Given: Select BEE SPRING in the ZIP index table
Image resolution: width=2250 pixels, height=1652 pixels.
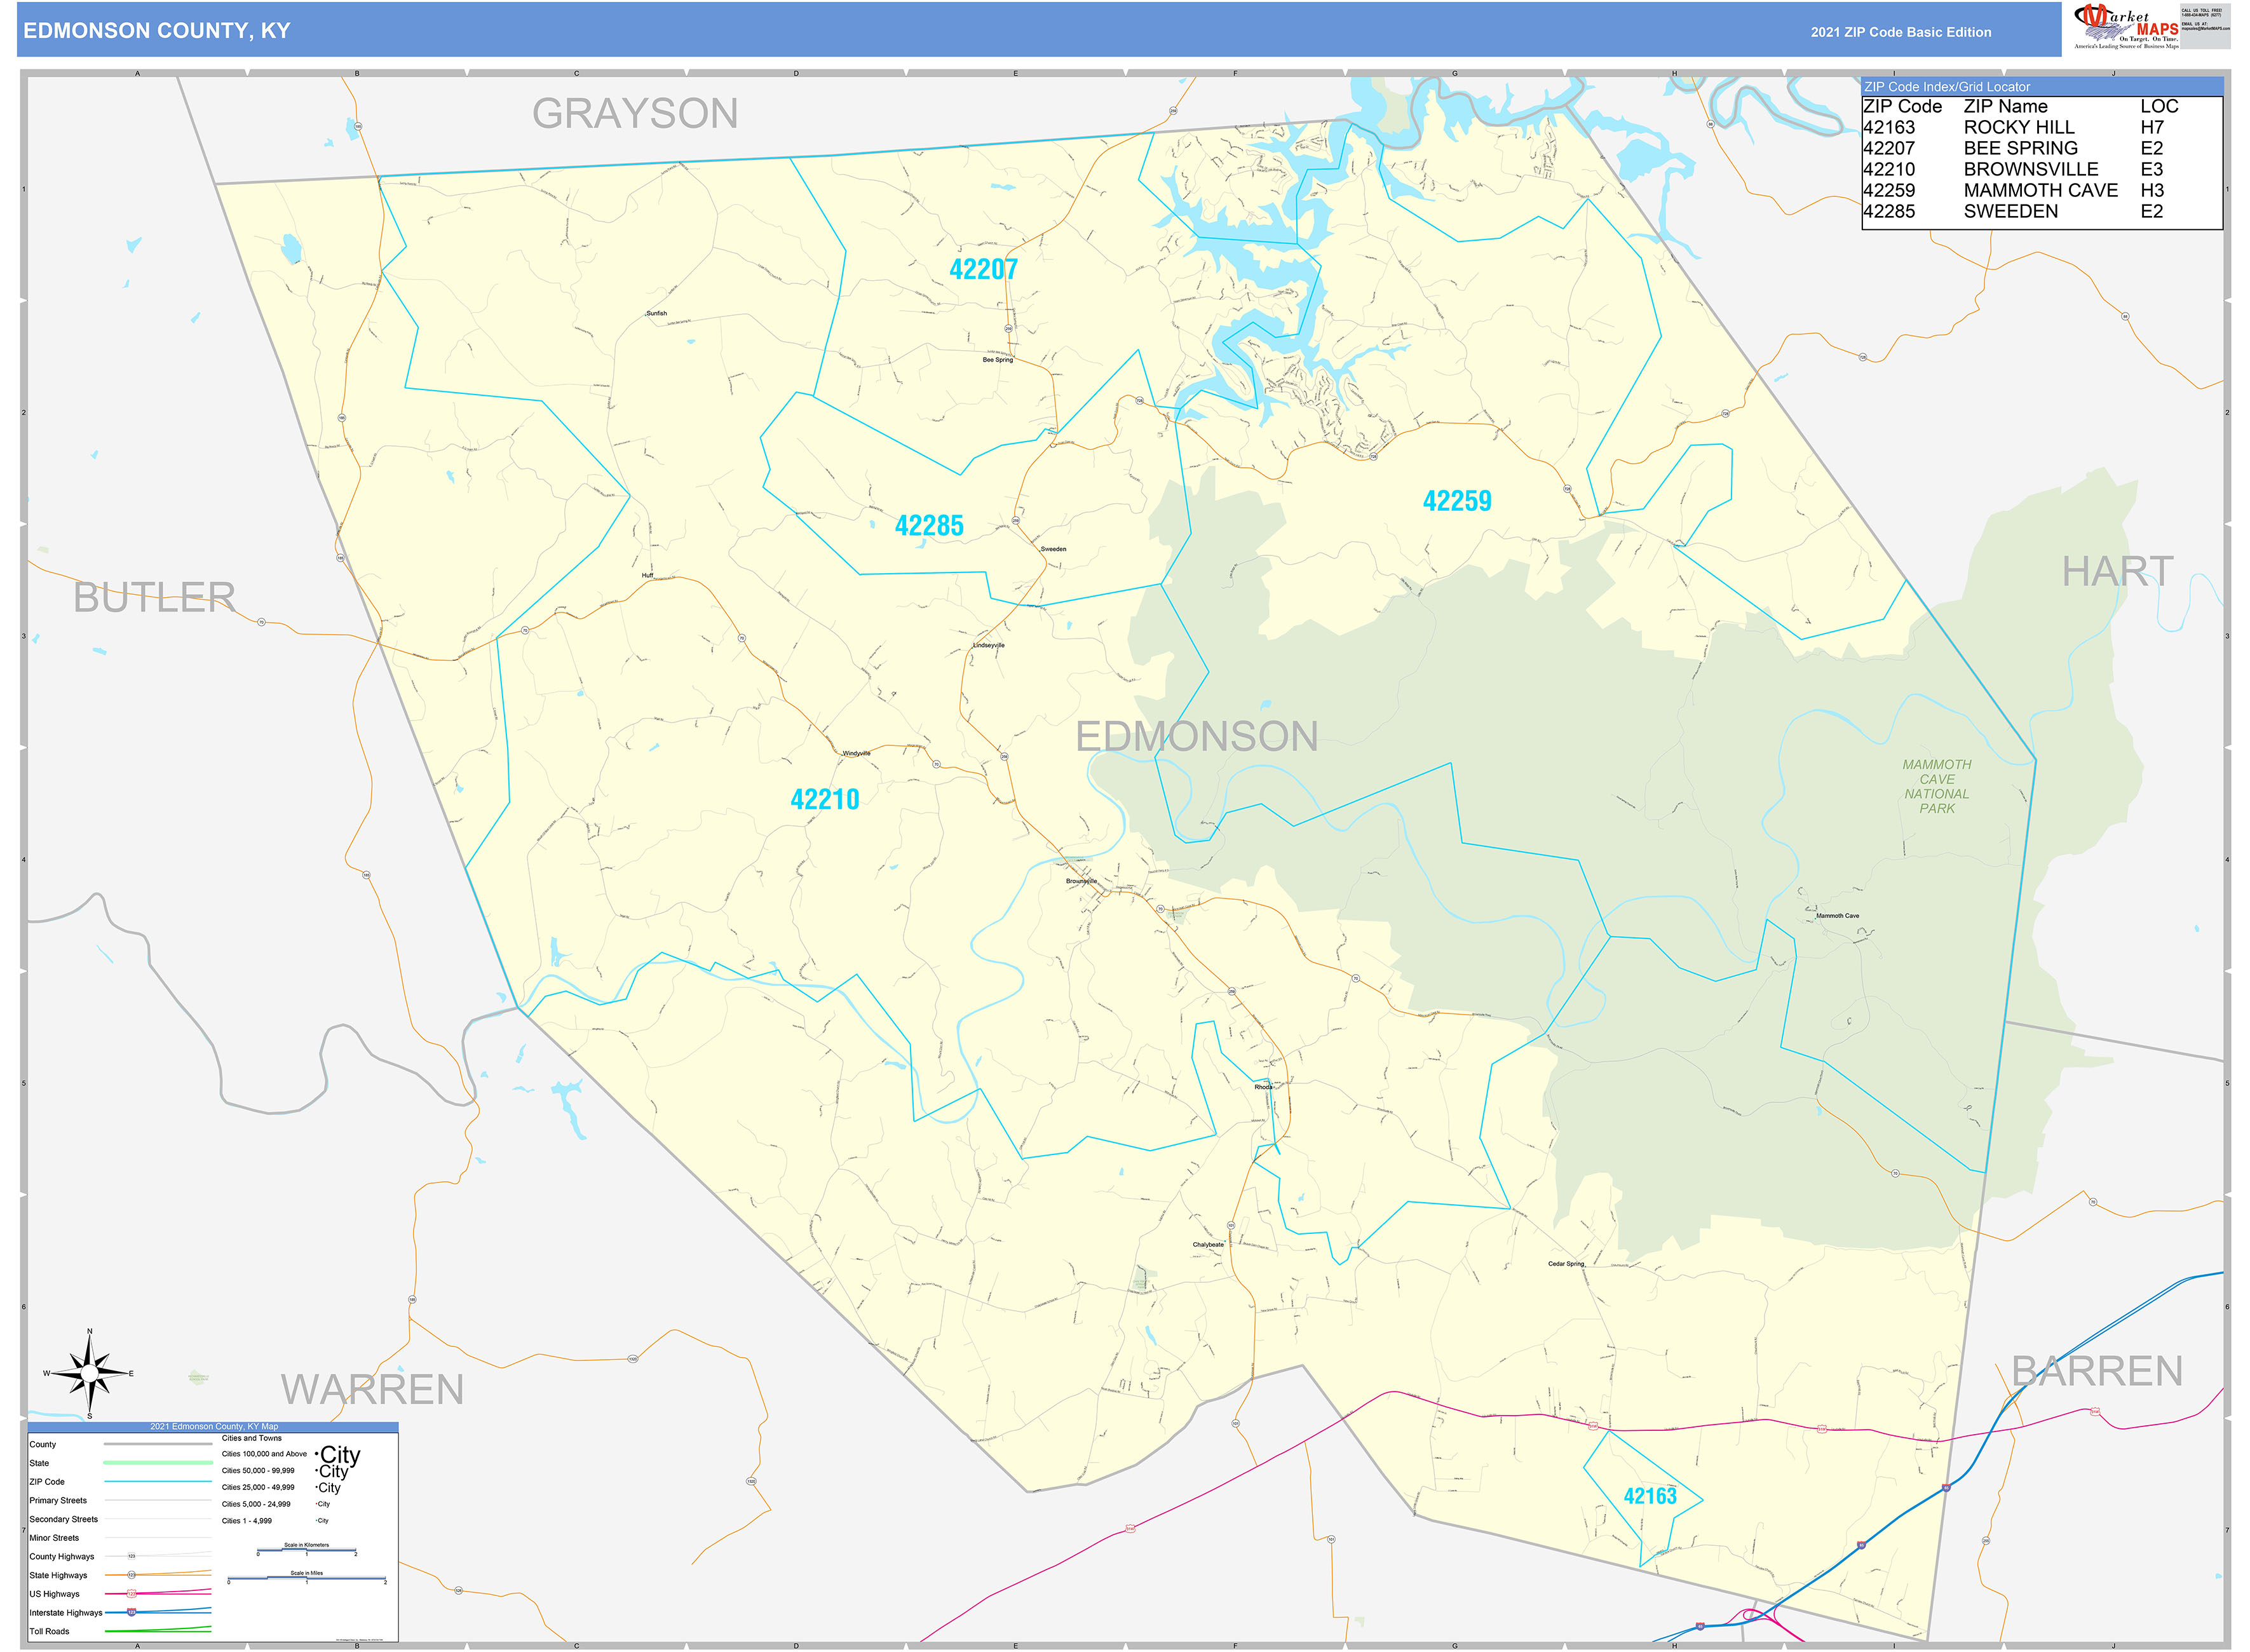Looking at the screenshot, I should point(2020,148).
